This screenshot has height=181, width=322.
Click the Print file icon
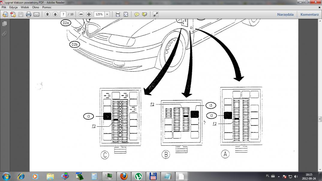tap(28, 14)
